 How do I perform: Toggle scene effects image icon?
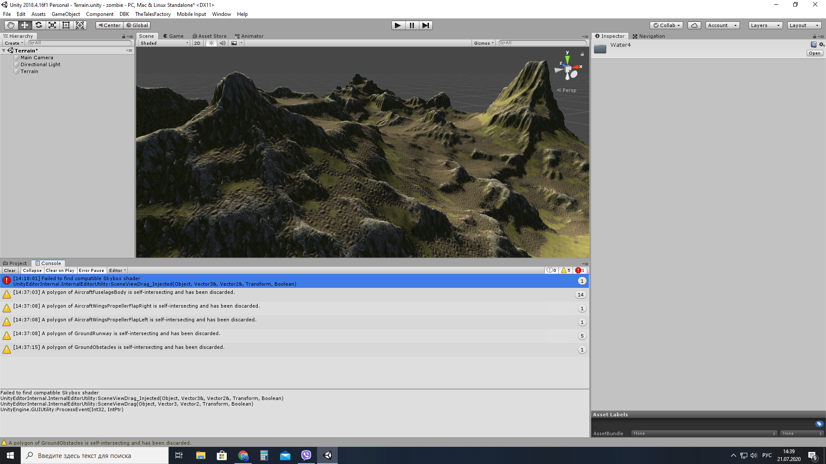point(234,43)
